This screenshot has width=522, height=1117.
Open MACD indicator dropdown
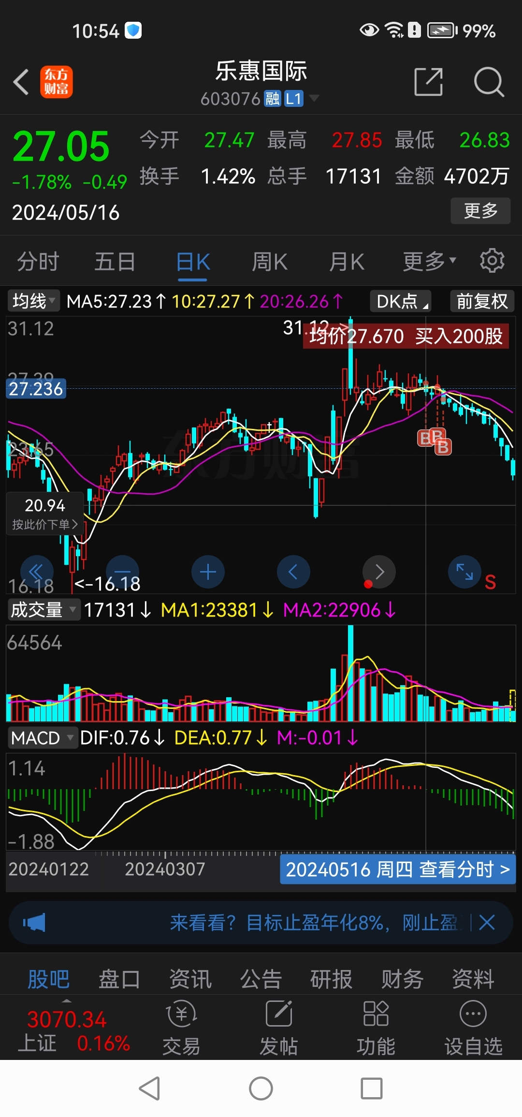coord(43,738)
